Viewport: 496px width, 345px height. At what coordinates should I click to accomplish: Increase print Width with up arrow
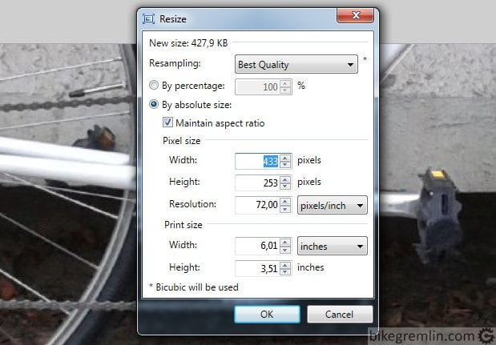(x=285, y=243)
